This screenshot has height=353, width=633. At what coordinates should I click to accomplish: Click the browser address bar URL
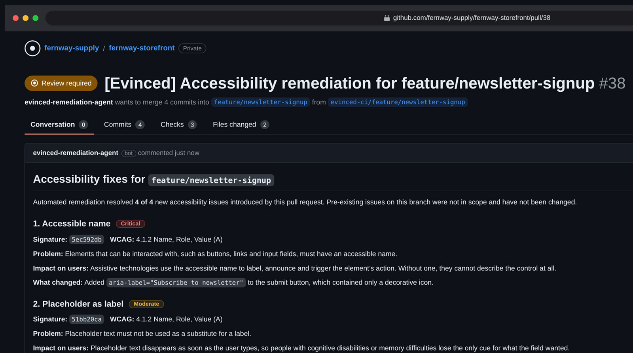(x=471, y=18)
